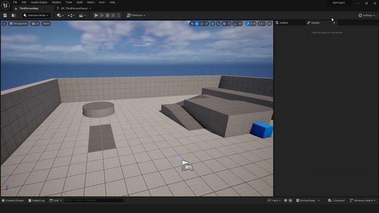Screen dimensions: 379x213
Task: Open the viewport options hamburger menu
Action: (4, 24)
